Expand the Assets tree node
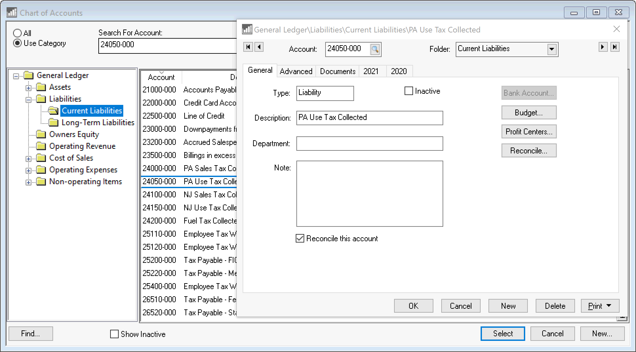Screen dimensions: 636x352 (x=29, y=88)
